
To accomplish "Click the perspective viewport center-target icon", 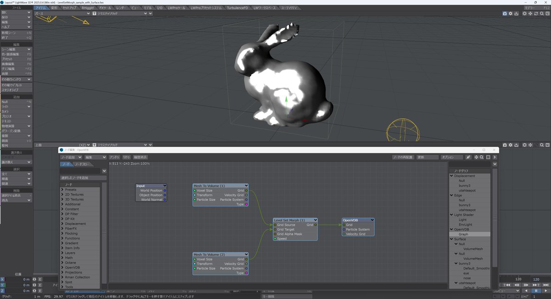I will [x=524, y=14].
